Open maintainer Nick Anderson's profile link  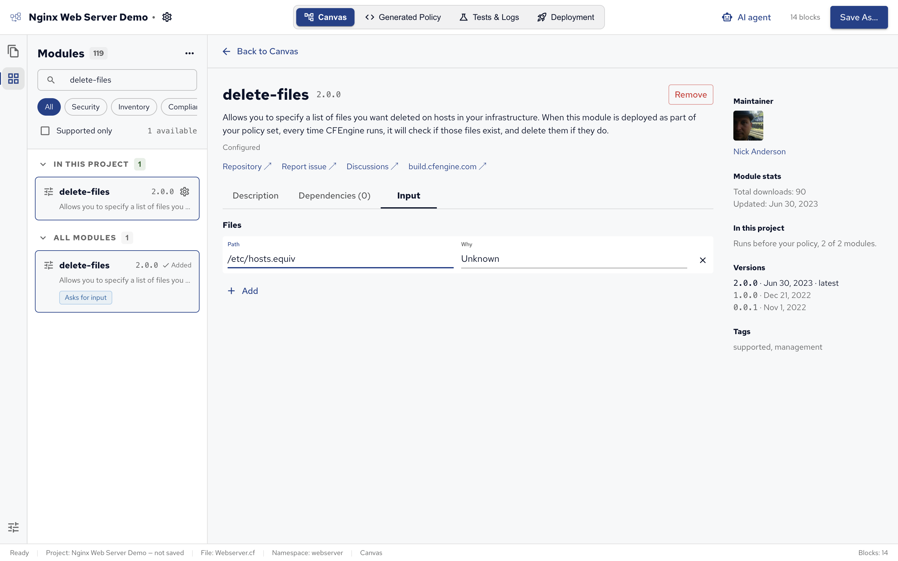tap(759, 151)
